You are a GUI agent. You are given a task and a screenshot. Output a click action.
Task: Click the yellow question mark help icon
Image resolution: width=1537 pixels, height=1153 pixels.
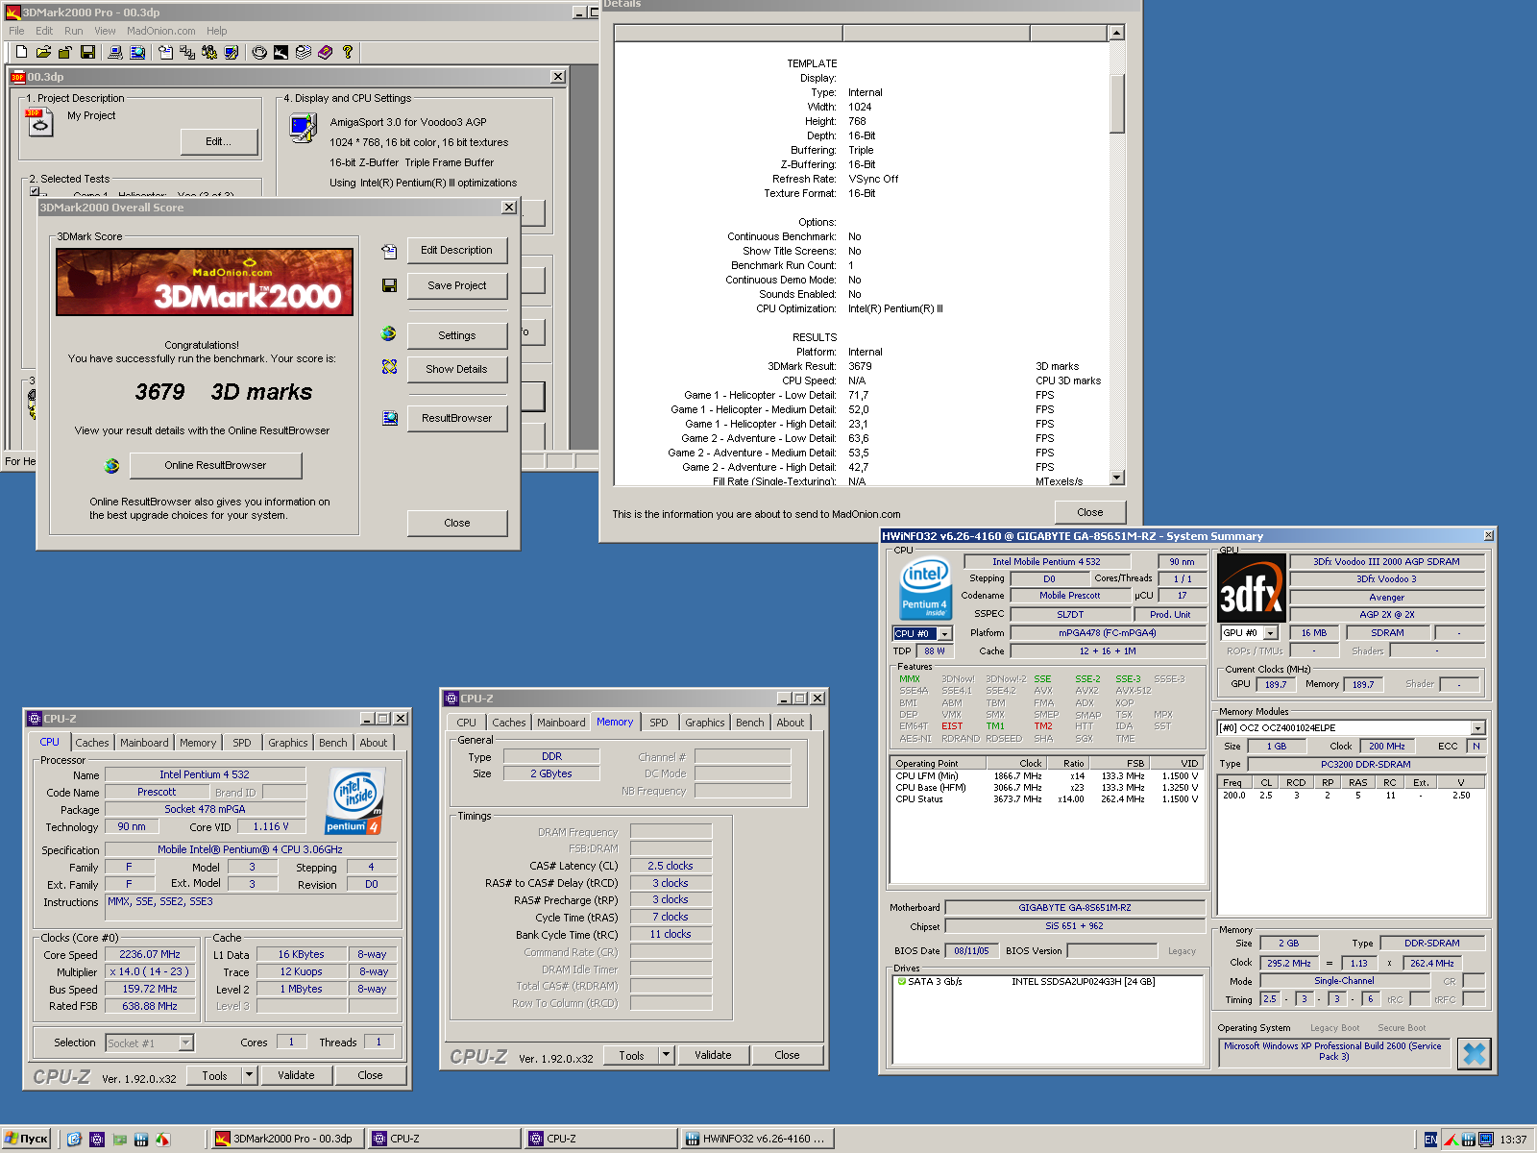pos(348,52)
